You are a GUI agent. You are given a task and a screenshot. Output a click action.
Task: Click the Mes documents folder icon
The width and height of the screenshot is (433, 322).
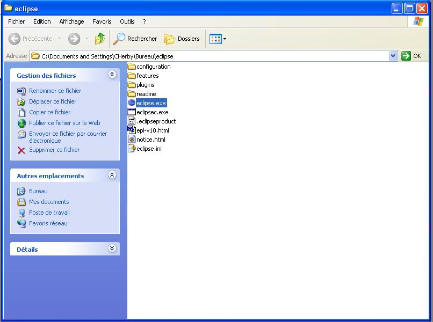(21, 202)
